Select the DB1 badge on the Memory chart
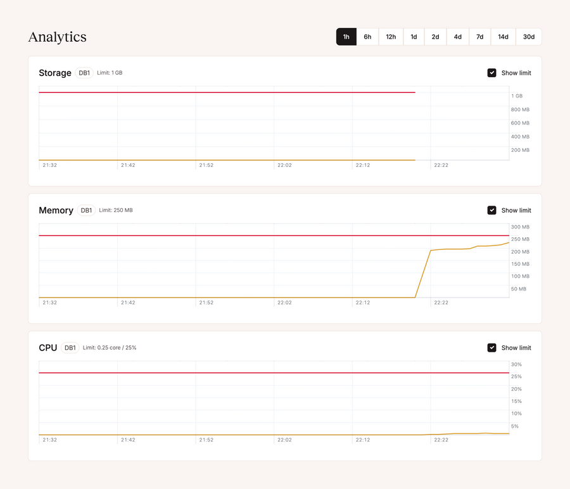570x489 pixels. 86,210
